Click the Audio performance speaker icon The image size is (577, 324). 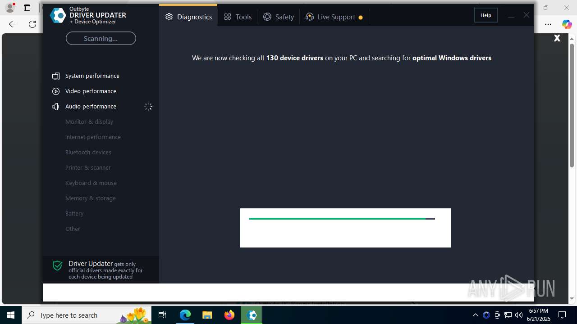[x=56, y=107]
